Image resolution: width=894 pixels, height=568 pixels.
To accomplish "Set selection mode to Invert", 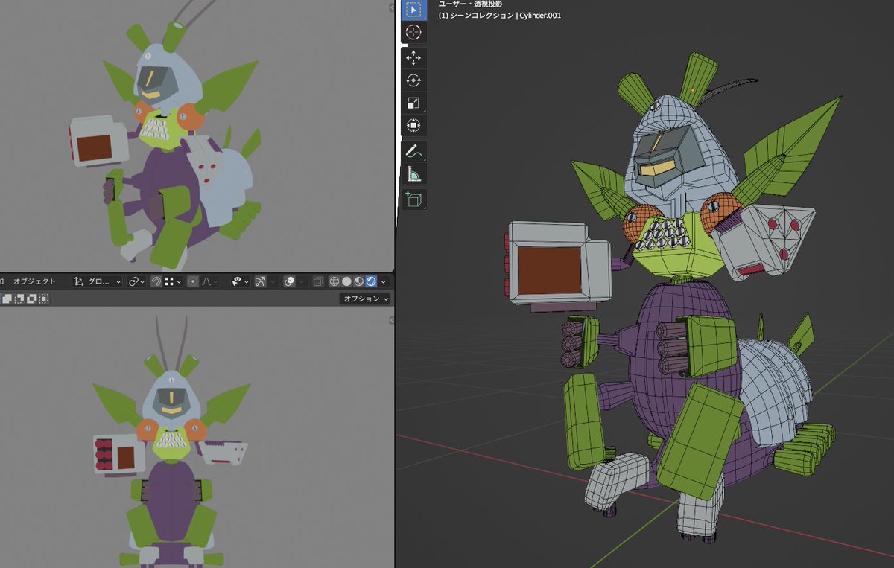I will pos(31,299).
